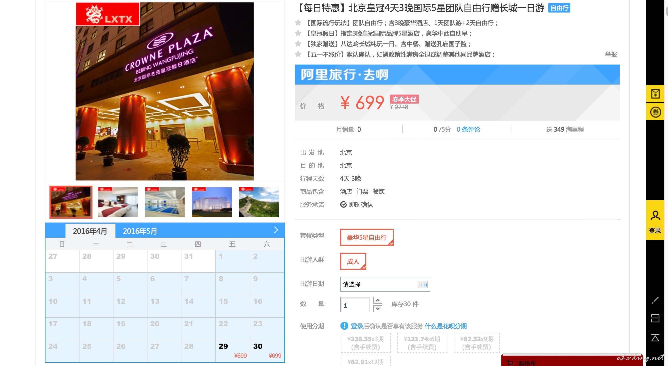This screenshot has height=366, width=668.
Task: Click the 举报 report link
Action: click(611, 55)
